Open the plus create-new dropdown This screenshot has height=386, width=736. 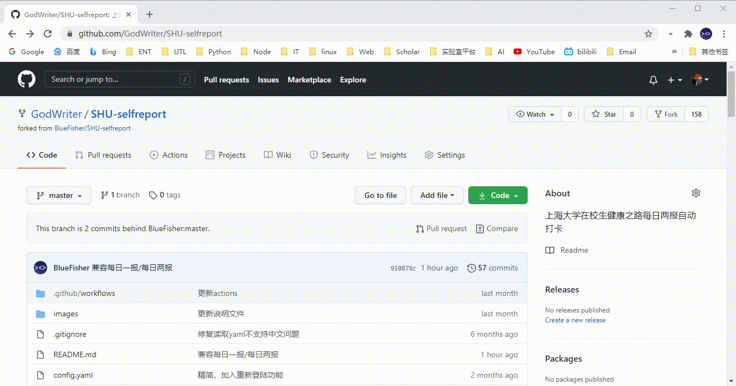click(x=674, y=80)
